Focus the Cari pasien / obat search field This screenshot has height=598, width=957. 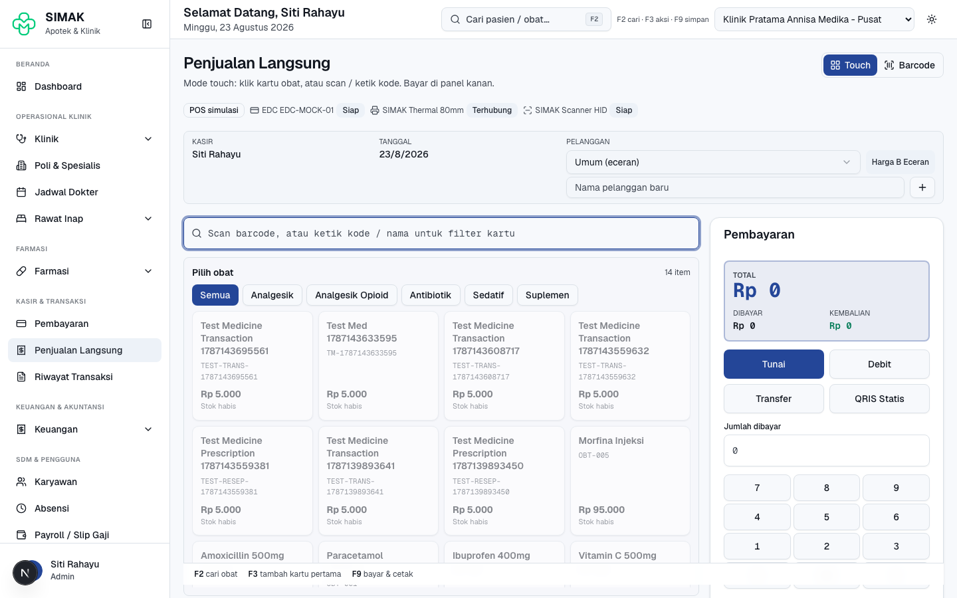point(526,19)
